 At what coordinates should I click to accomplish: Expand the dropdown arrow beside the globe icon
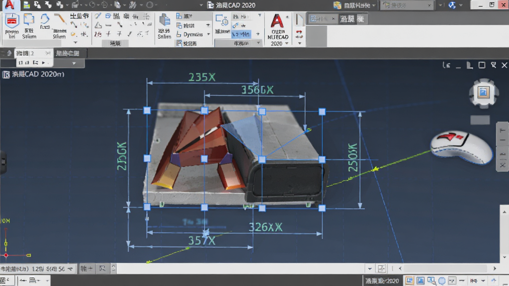pos(461,5)
